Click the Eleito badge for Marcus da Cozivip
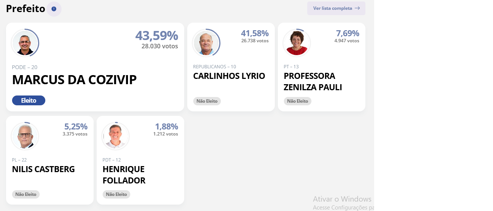This screenshot has width=493, height=211. (x=29, y=100)
